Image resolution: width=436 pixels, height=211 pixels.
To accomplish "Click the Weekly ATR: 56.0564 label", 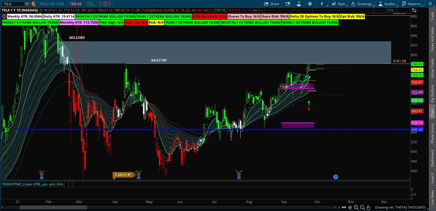I will coord(25,17).
